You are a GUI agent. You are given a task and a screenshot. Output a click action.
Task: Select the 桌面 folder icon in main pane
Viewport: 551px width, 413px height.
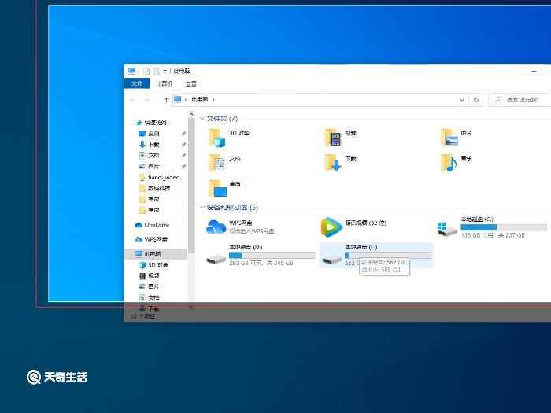coord(217,188)
